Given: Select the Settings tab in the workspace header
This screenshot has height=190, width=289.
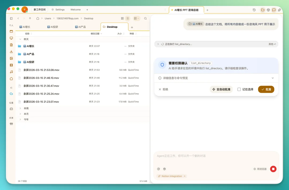Looking at the screenshot, I should (x=58, y=10).
